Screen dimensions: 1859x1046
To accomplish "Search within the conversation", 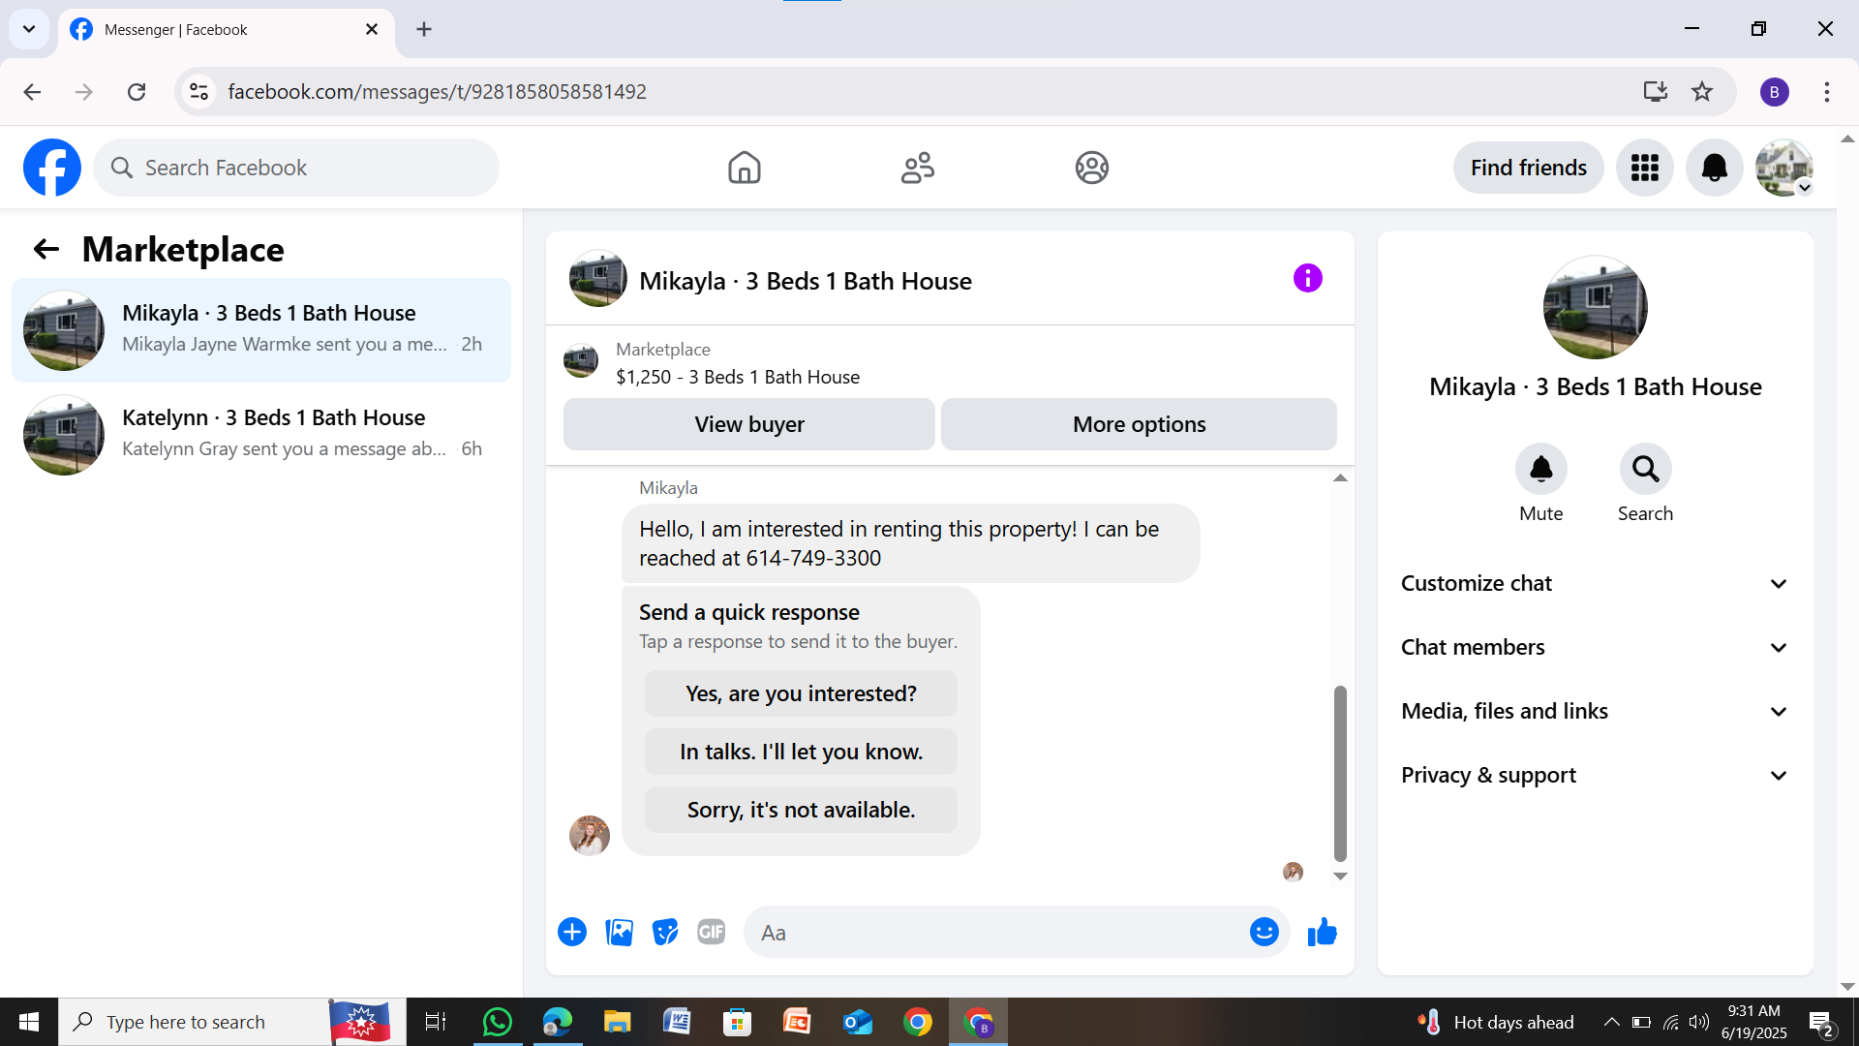I will pyautogui.click(x=1645, y=470).
